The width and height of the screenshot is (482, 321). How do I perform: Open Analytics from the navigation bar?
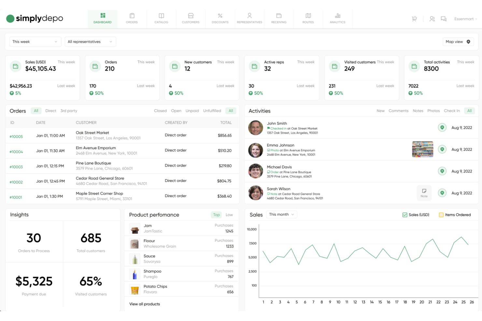337,19
